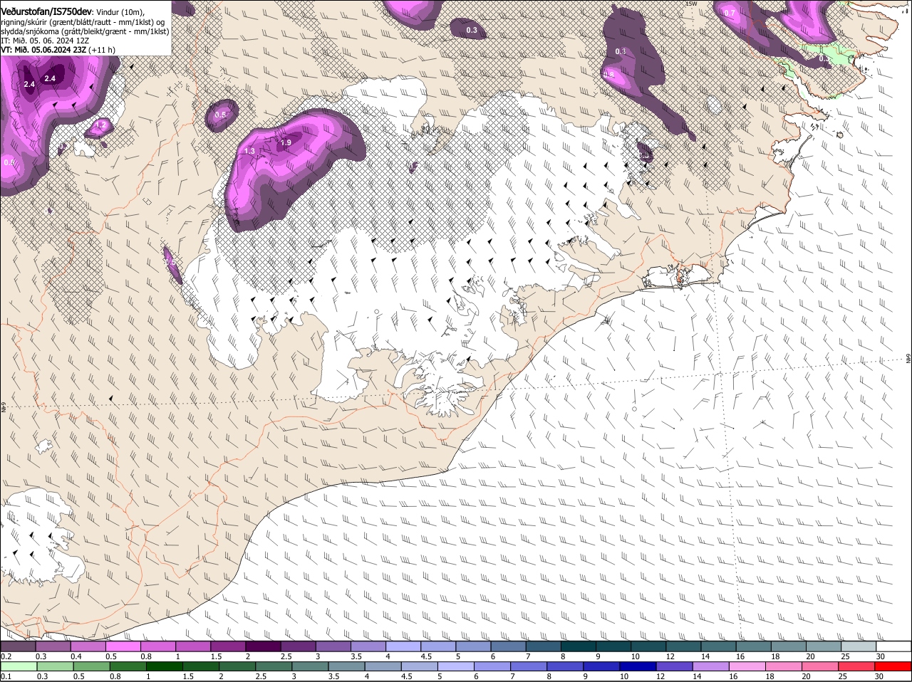The width and height of the screenshot is (912, 682).
Task: Pick the lower legend swatch between 8 and 9
Action: pos(565,666)
